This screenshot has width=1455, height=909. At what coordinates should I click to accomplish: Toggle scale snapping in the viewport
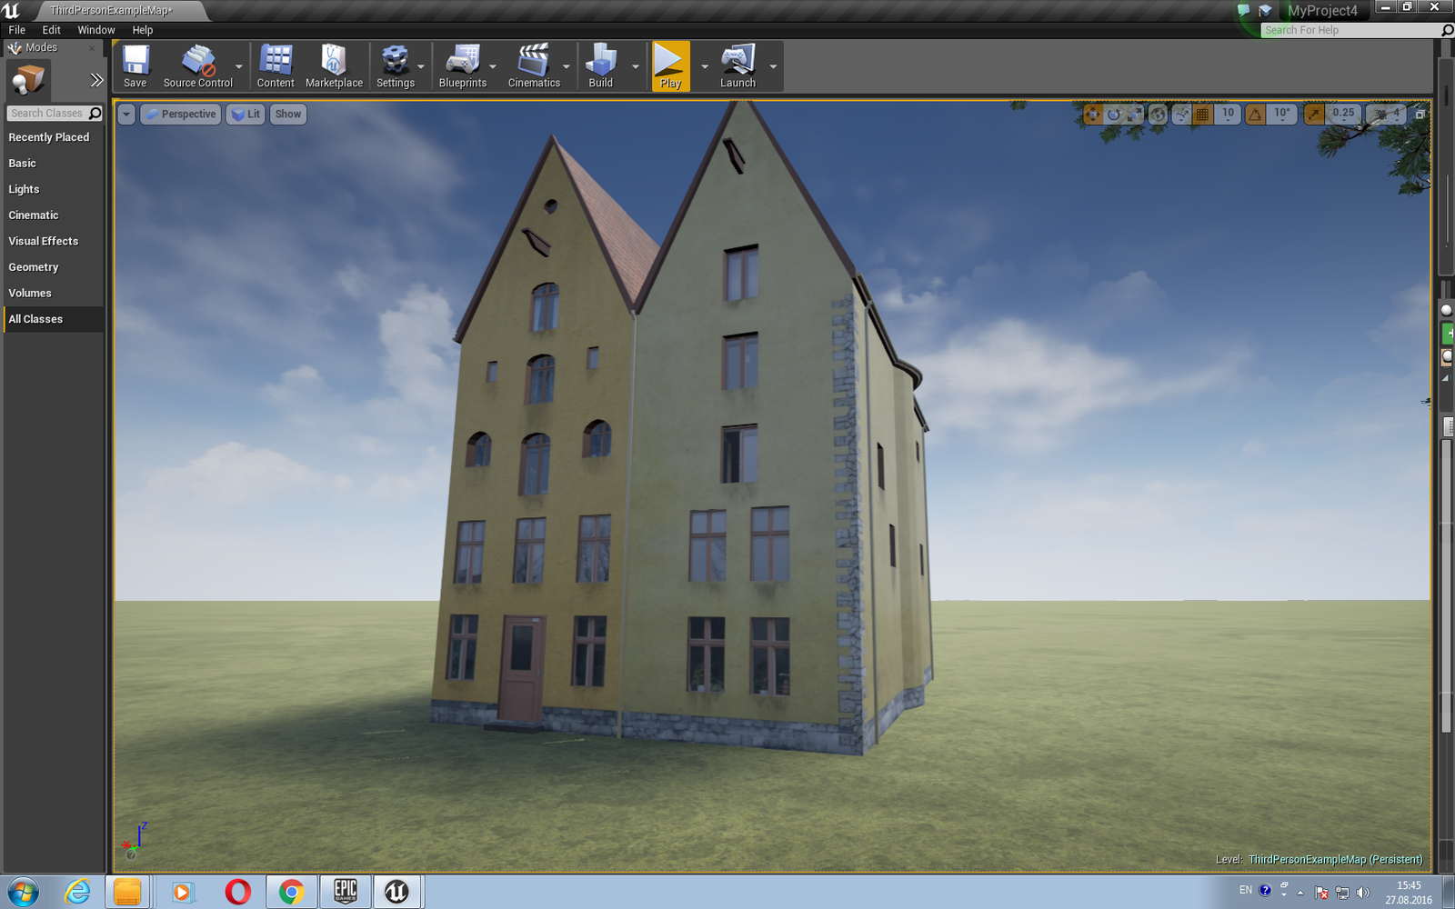(x=1314, y=115)
